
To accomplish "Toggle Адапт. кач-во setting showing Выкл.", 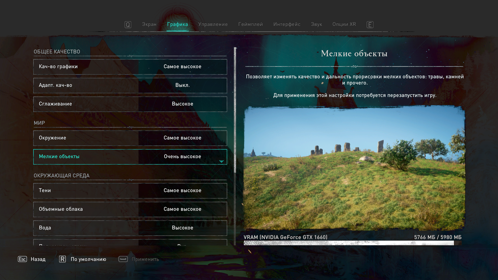I will pos(182,85).
